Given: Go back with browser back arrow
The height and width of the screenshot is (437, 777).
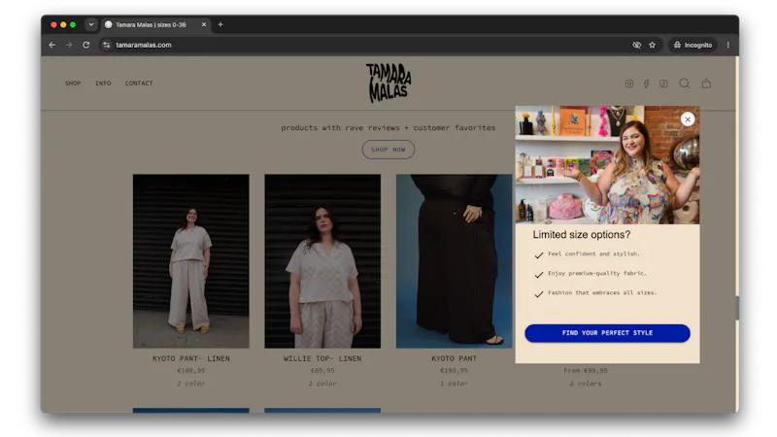Looking at the screenshot, I should pos(52,45).
